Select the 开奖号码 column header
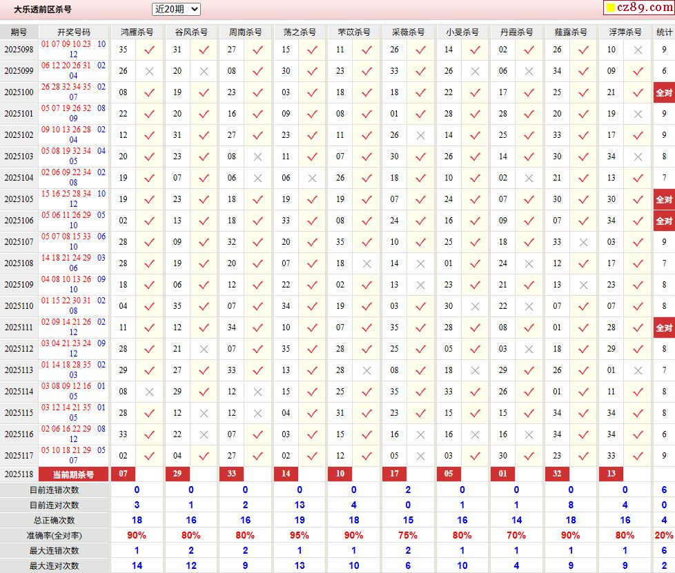The image size is (675, 573). coord(74,32)
